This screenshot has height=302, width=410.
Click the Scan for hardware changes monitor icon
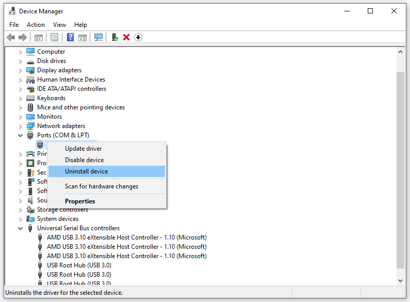point(99,37)
